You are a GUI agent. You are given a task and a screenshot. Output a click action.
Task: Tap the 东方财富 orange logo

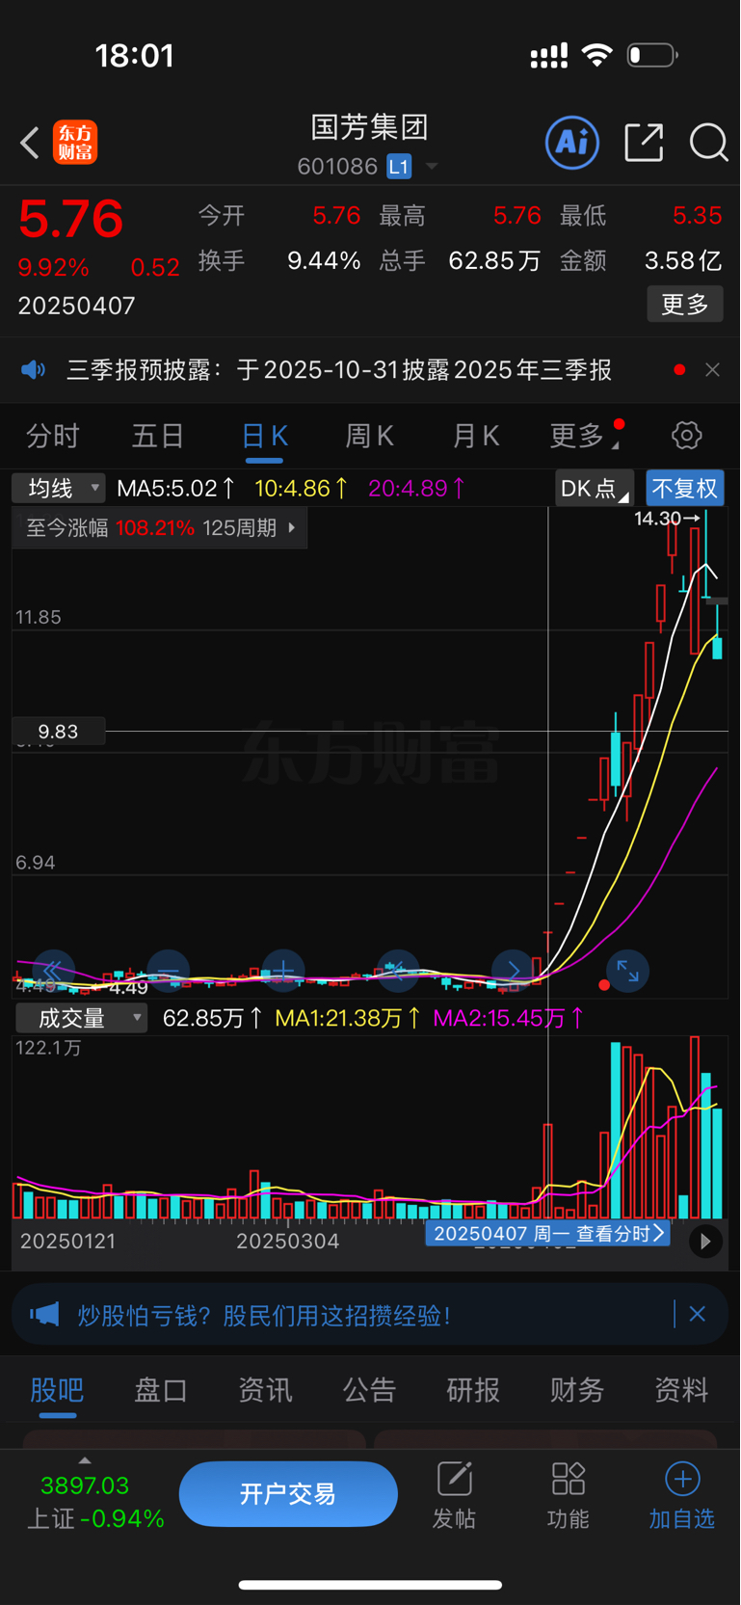[75, 143]
